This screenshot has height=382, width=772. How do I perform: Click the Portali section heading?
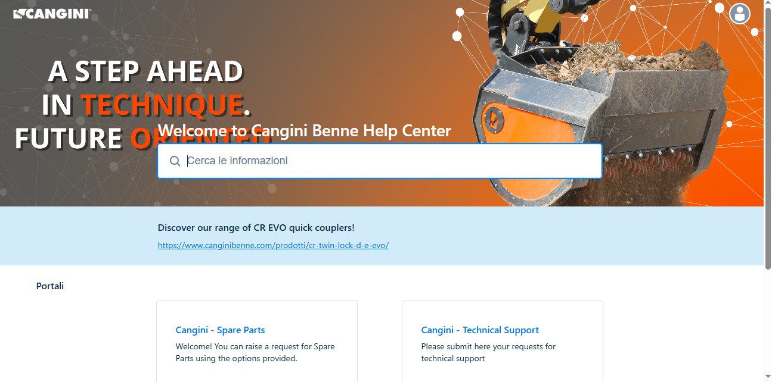coord(50,286)
